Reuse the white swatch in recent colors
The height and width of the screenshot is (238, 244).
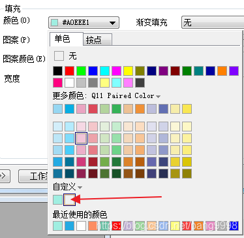[x=81, y=226]
